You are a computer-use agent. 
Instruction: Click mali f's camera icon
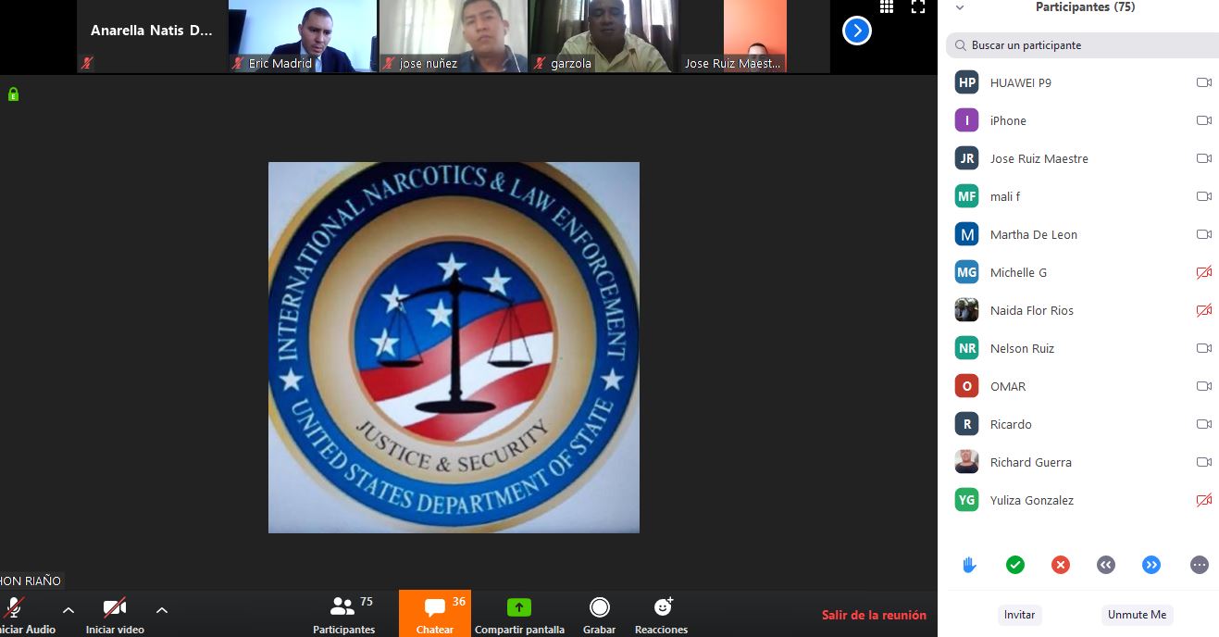[1204, 196]
